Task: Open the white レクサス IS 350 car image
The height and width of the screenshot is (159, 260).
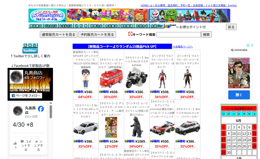Action: 86,128
